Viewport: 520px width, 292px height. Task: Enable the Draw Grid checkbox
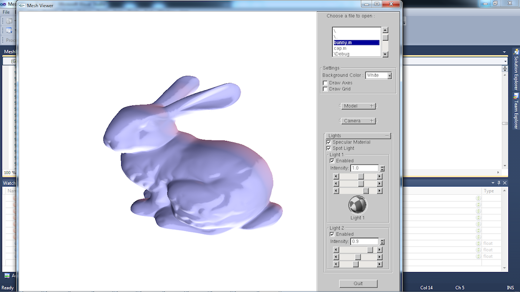(326, 89)
